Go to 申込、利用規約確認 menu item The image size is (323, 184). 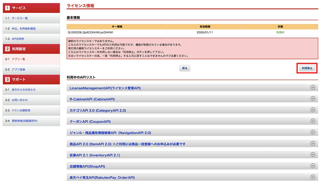24,29
